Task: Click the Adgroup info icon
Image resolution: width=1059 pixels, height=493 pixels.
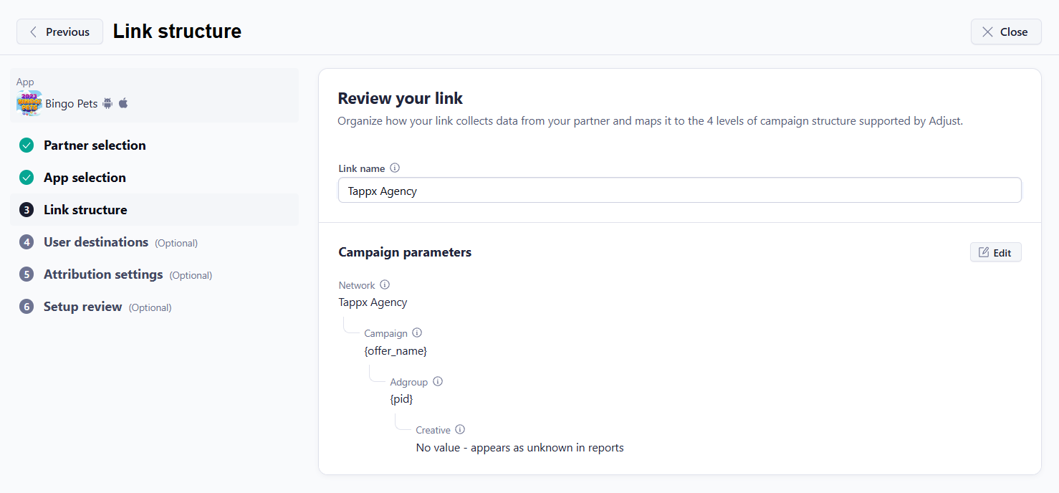Action: point(438,381)
